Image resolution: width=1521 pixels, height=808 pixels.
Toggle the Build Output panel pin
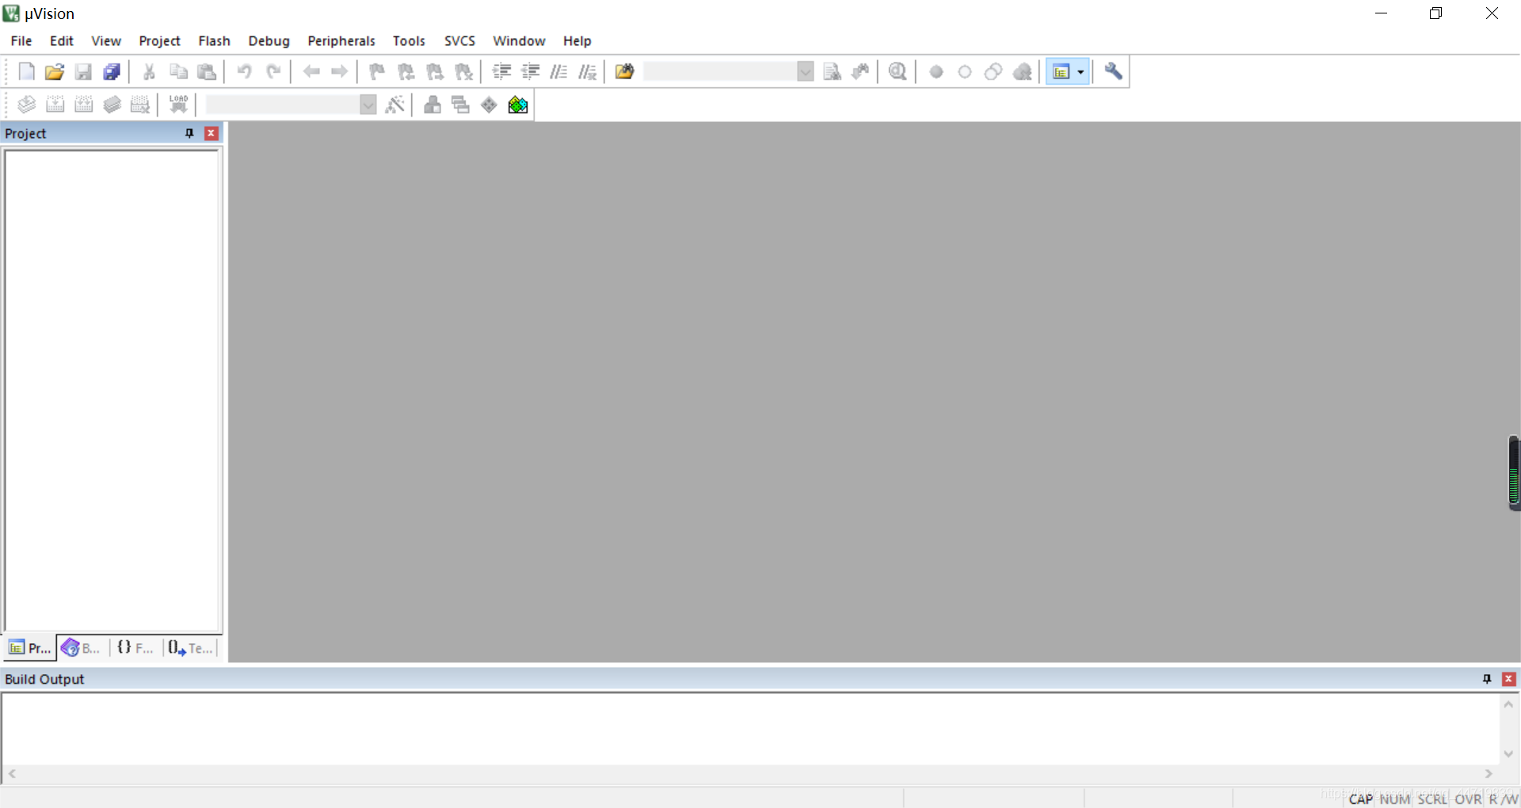(x=1486, y=679)
